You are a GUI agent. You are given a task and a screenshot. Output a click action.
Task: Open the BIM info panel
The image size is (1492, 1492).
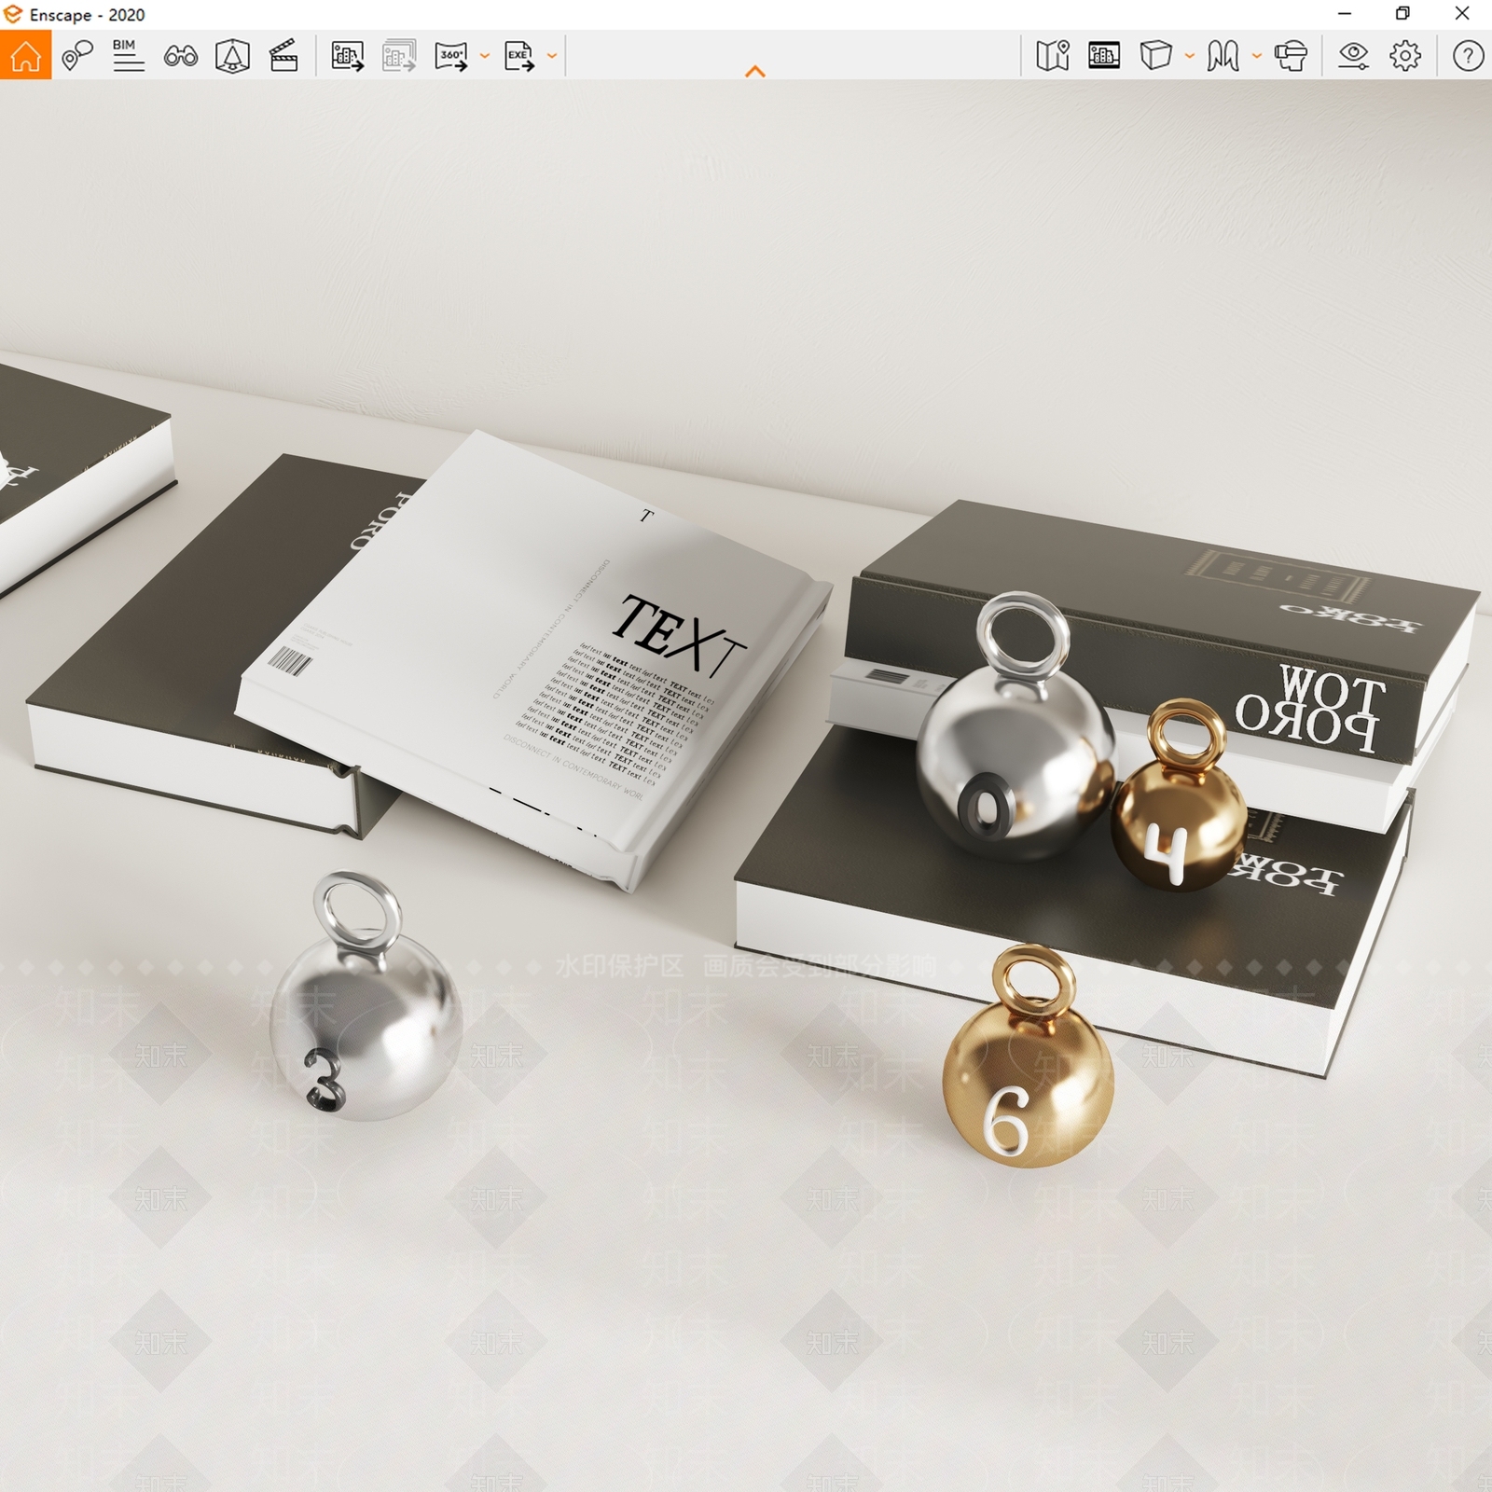[128, 55]
